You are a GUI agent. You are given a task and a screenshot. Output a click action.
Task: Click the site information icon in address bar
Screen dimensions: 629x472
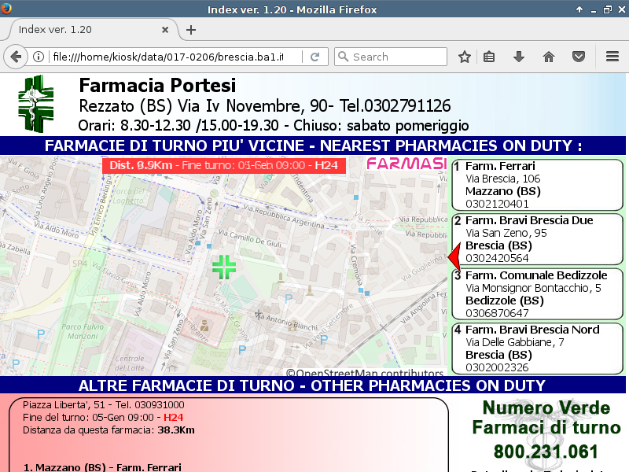(x=38, y=57)
